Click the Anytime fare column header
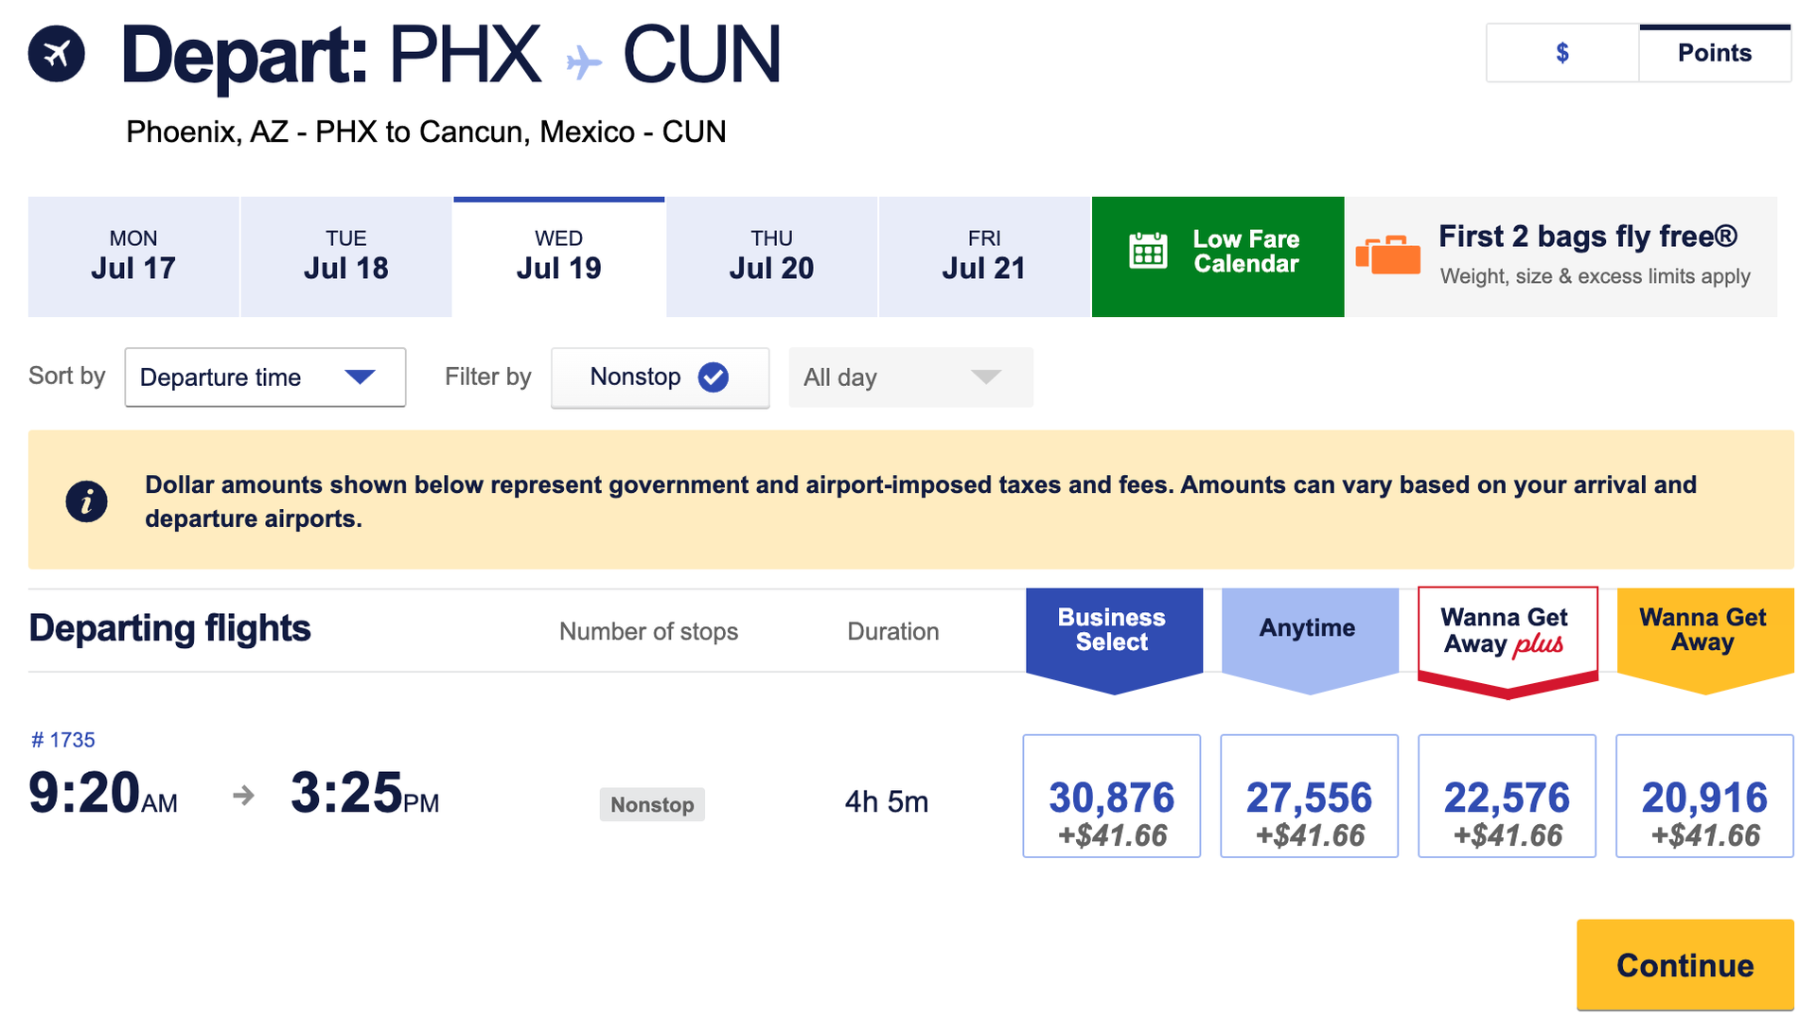The height and width of the screenshot is (1035, 1817). pos(1308,629)
